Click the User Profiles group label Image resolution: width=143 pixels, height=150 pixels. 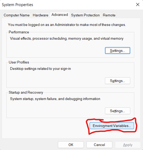19,62
